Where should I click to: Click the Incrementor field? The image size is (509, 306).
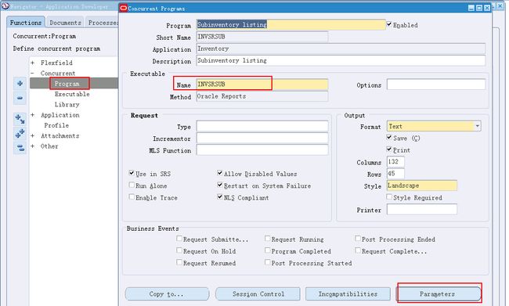tap(262, 139)
